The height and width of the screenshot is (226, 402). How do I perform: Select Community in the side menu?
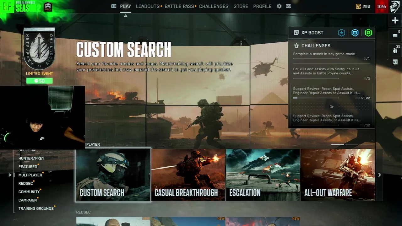[29, 192]
